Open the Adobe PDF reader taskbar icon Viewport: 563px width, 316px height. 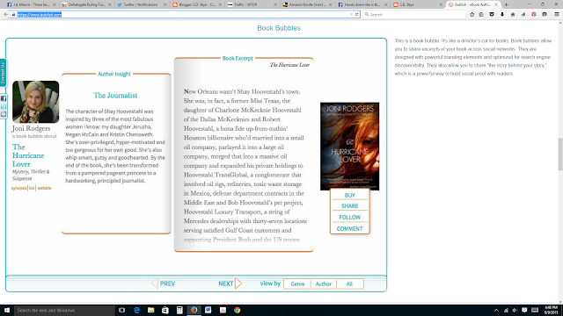[x=223, y=310]
